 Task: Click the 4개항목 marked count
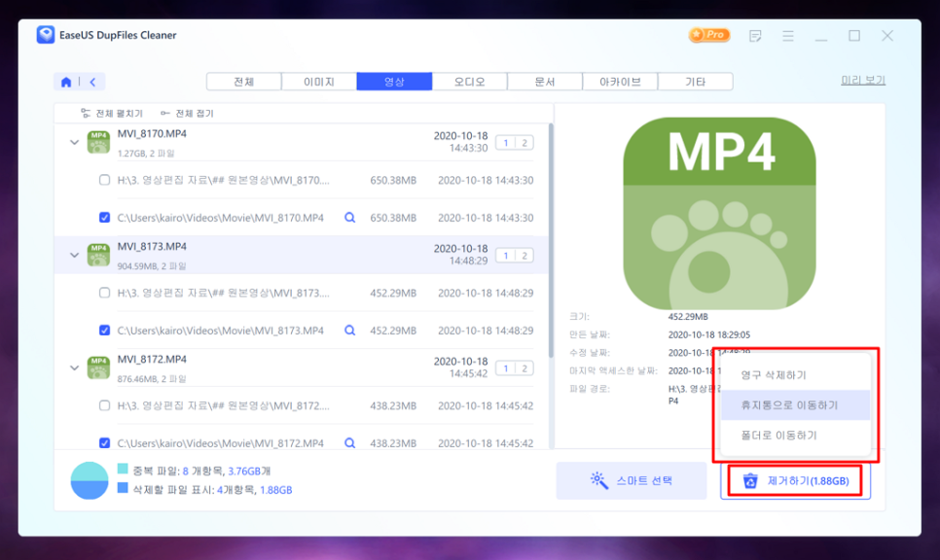[236, 490]
